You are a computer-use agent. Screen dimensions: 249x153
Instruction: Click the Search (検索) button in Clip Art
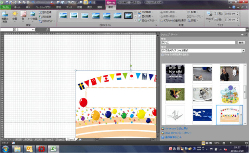pos(241,43)
